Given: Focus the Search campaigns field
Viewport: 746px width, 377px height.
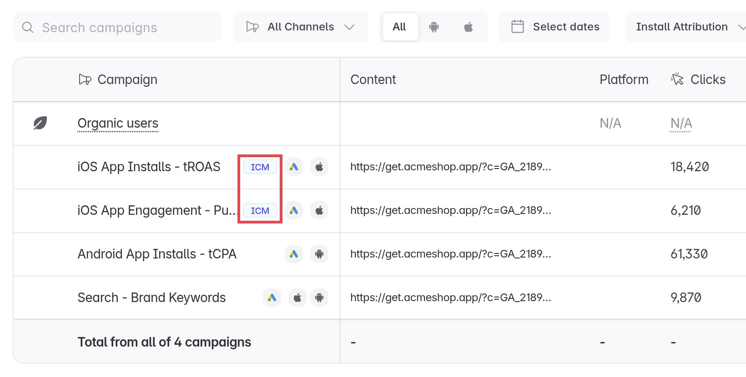Looking at the screenshot, I should [117, 27].
